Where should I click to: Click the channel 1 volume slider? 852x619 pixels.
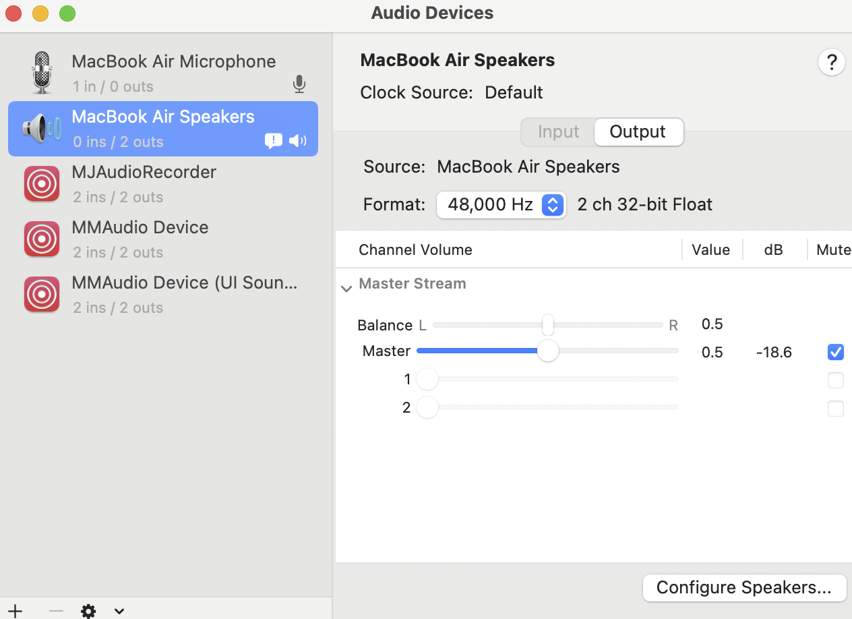coord(547,379)
